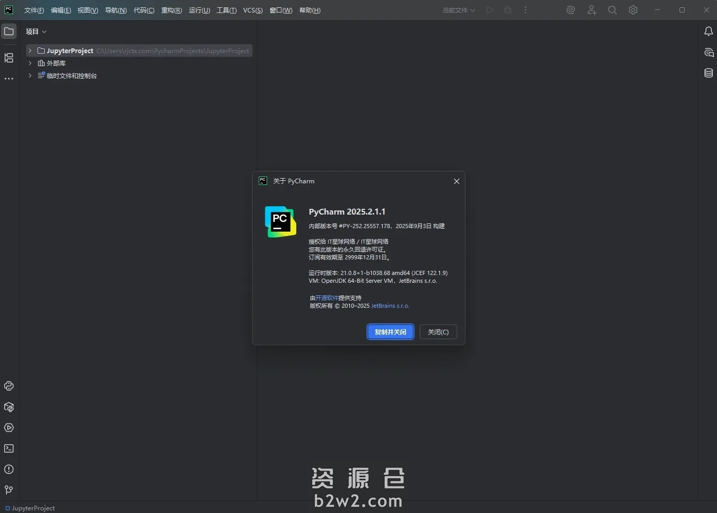Start a Code With Me session
The height and width of the screenshot is (513, 717).
pyautogui.click(x=592, y=10)
